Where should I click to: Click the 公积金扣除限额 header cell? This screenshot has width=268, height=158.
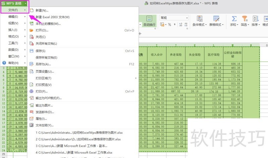click(x=232, y=54)
